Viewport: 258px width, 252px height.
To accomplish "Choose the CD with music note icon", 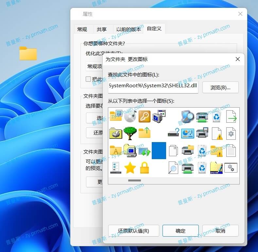I will [x=130, y=116].
